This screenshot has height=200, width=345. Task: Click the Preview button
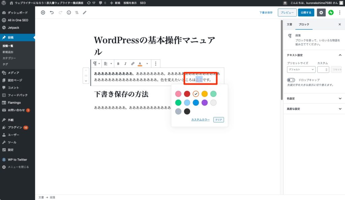point(287,12)
